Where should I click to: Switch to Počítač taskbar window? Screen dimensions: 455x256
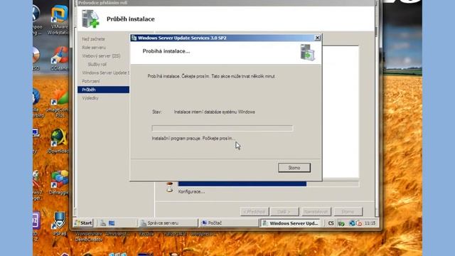pos(229,223)
